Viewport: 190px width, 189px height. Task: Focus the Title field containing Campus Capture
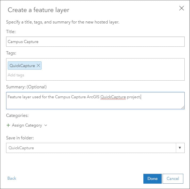tap(95, 42)
